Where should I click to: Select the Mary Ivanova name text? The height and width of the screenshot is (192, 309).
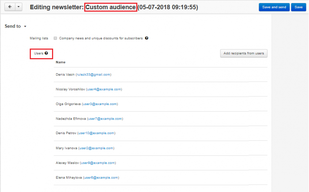(66, 148)
